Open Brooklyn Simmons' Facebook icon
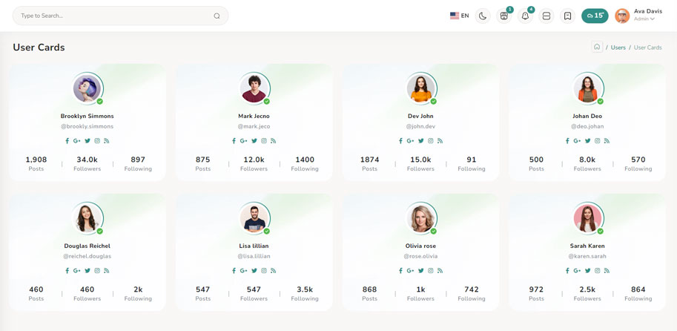 pos(67,141)
